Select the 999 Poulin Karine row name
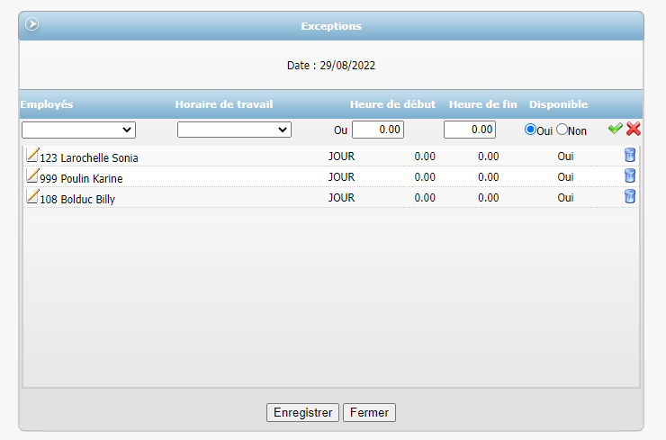The height and width of the screenshot is (440, 666). [x=81, y=178]
